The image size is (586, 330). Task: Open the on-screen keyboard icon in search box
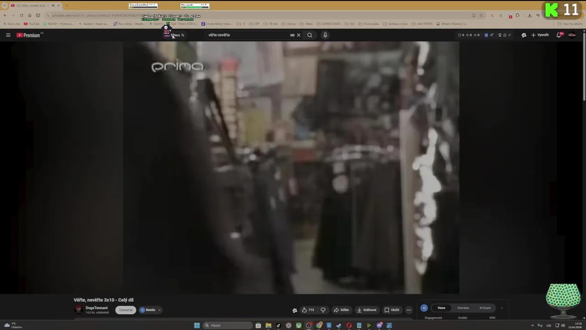292,35
